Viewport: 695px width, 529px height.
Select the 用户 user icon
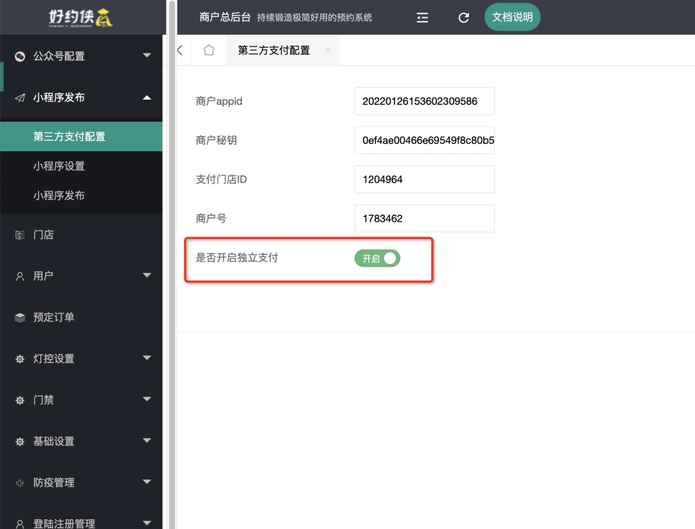point(19,276)
